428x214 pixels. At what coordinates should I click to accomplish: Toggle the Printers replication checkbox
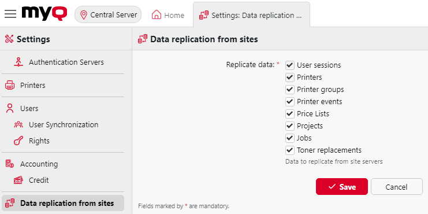coord(289,78)
